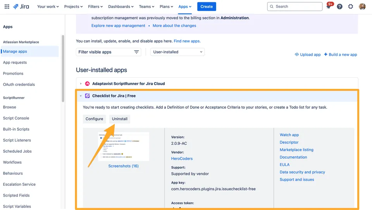Click the Jira logo

coord(21,7)
